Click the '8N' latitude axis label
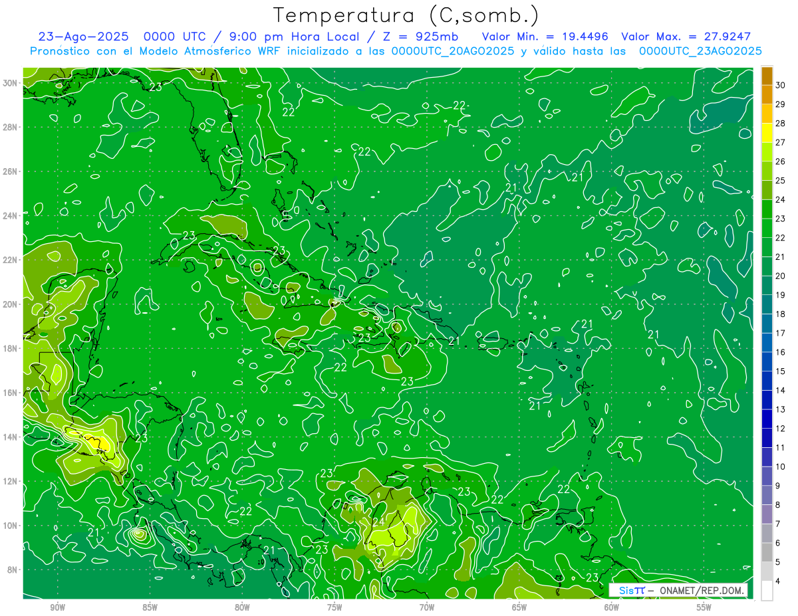Screen dimensions: 798x616 13,569
